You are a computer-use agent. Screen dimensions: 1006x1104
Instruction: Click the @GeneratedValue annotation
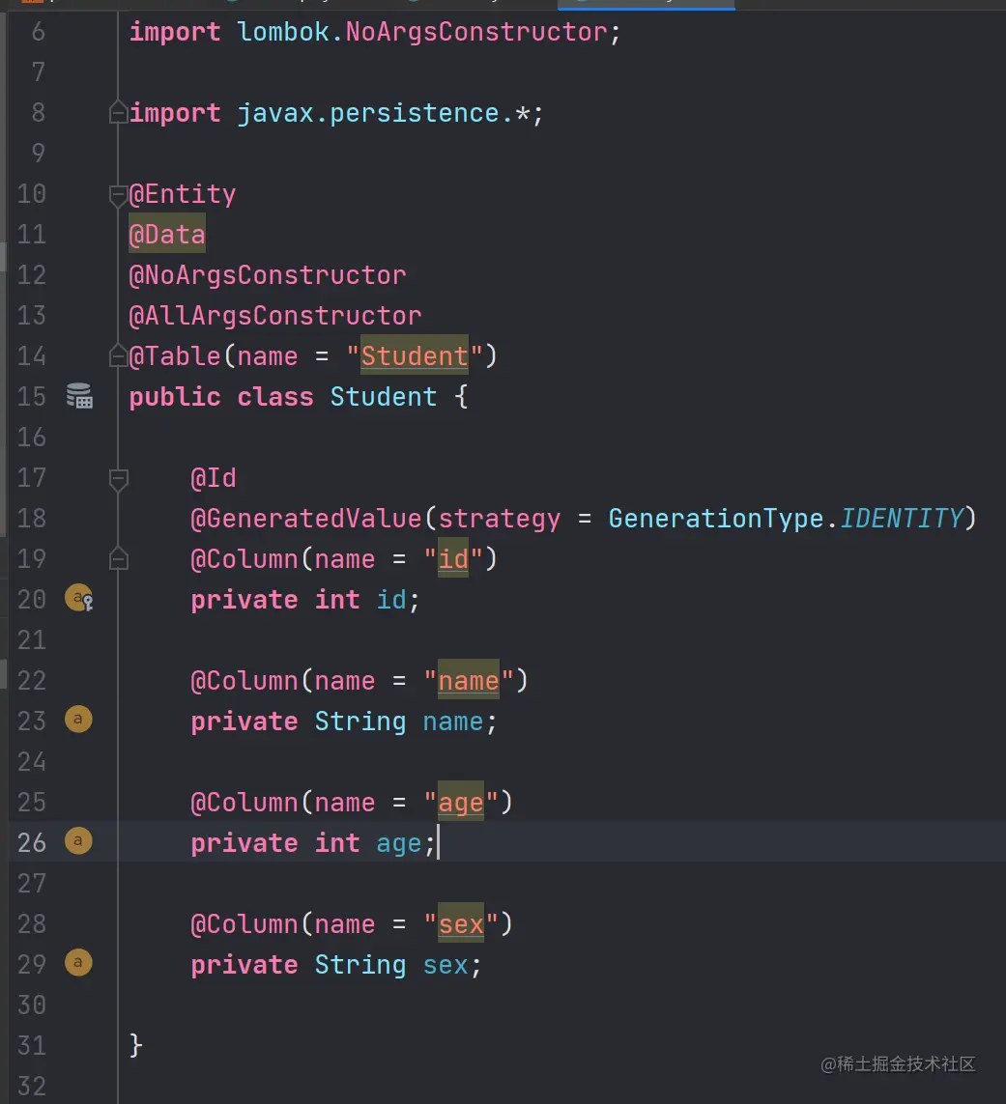[x=305, y=519]
